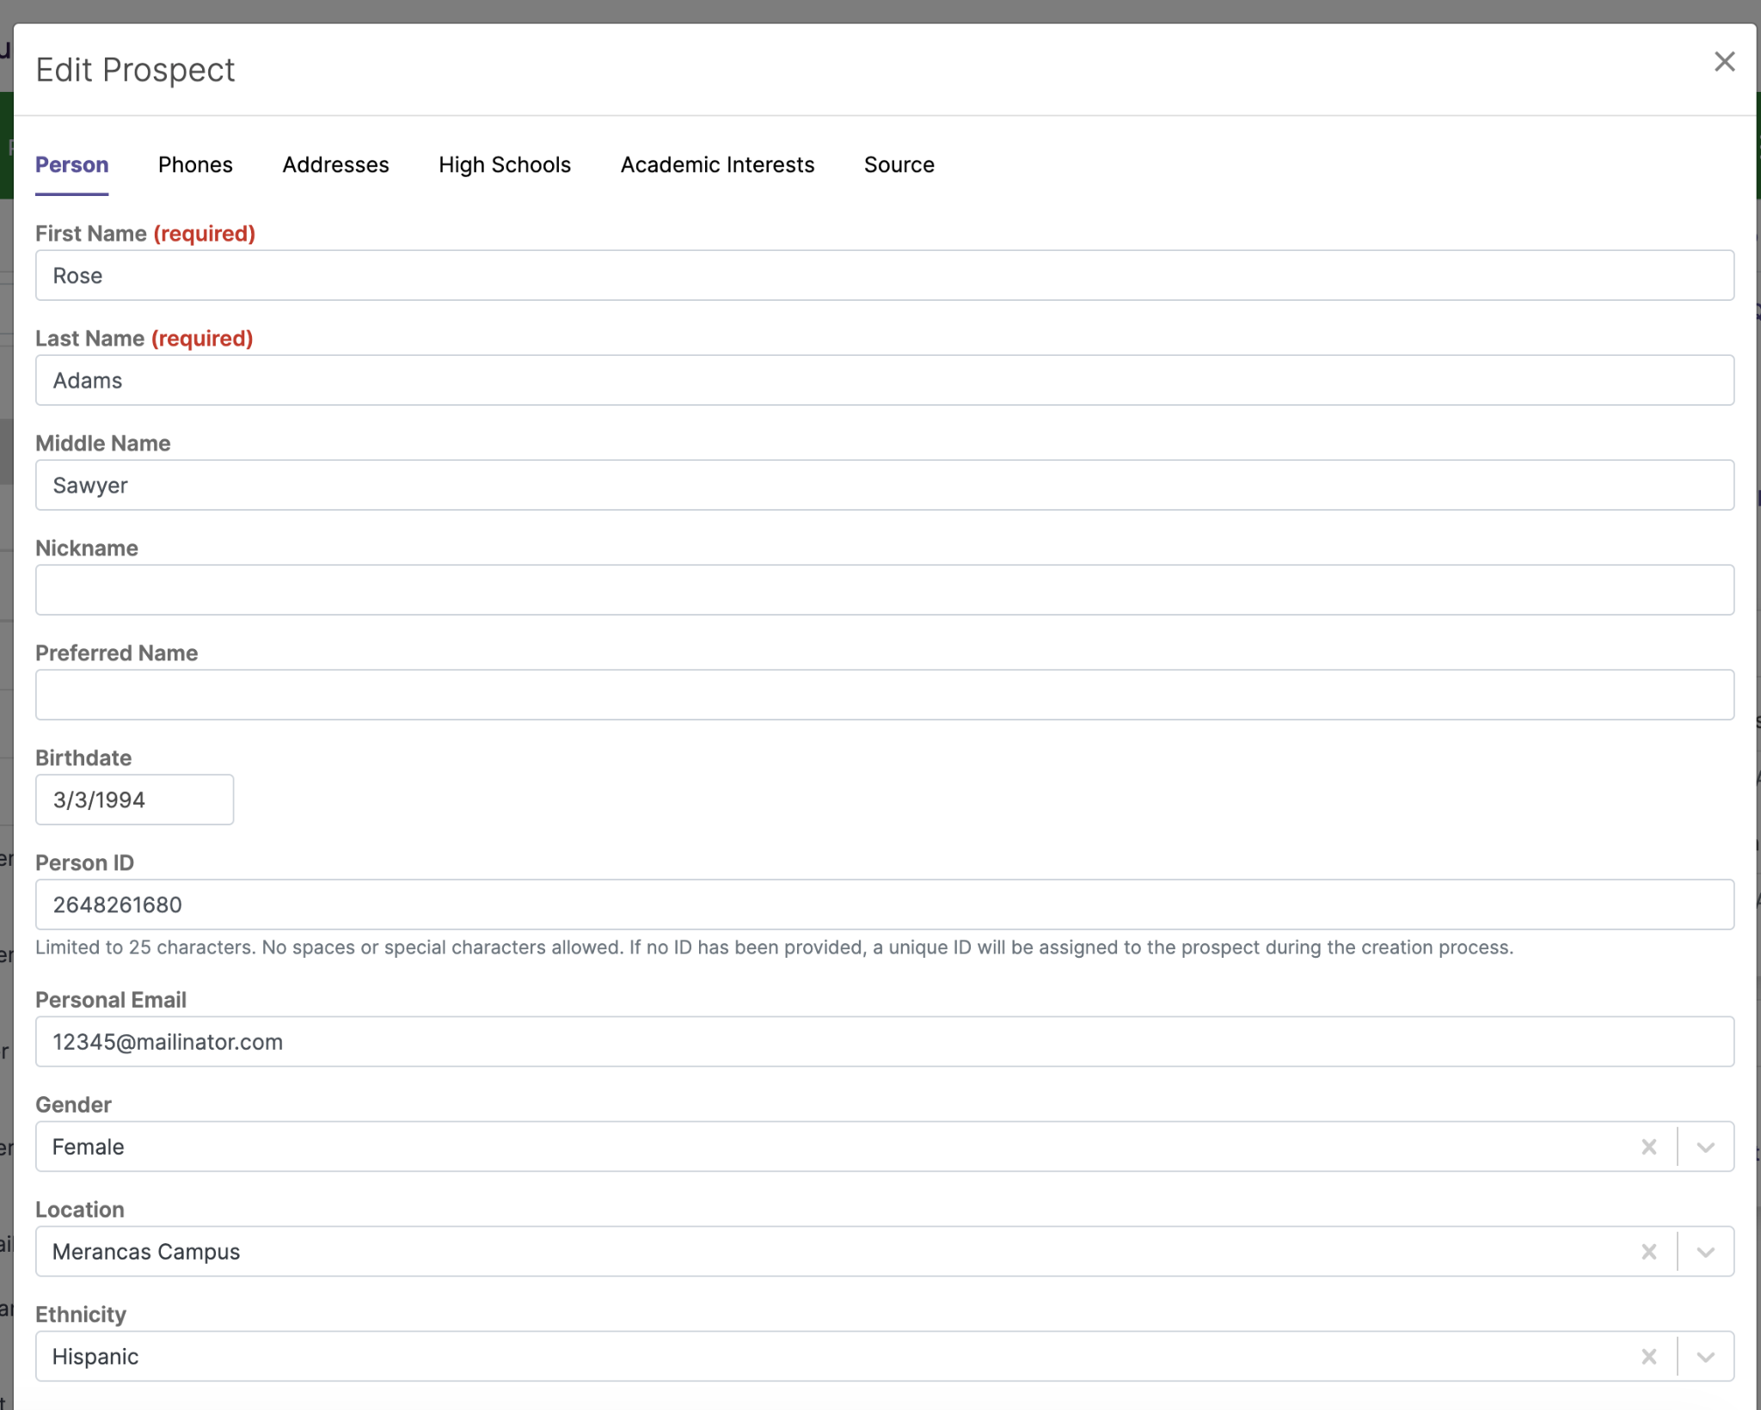Click the Last Name field with Adams
This screenshot has width=1761, height=1410.
tap(884, 380)
